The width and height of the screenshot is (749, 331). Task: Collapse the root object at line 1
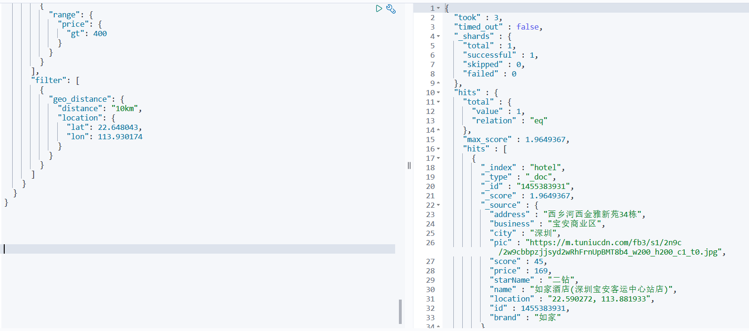438,8
